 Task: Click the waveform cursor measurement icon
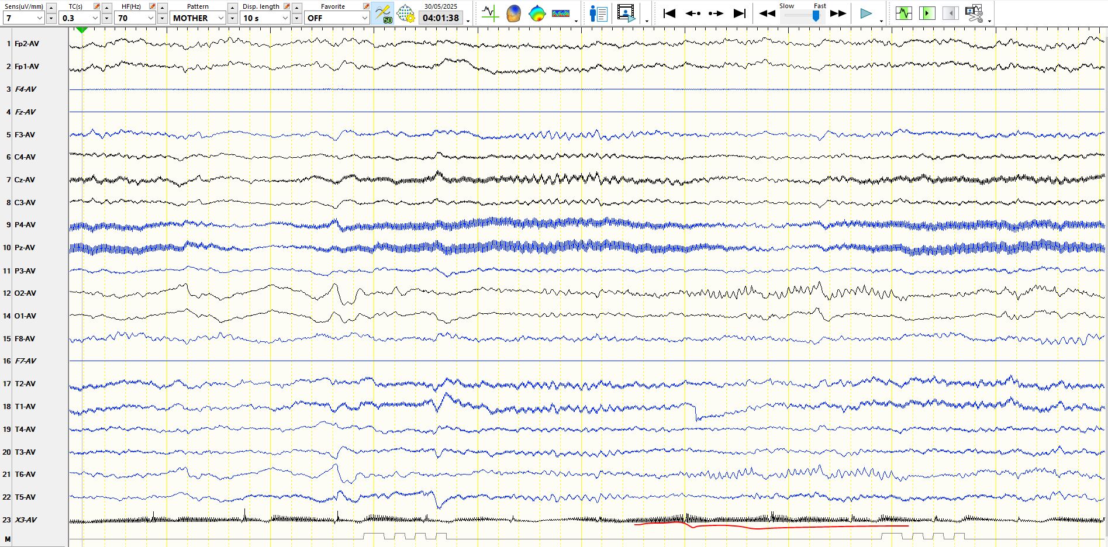pyautogui.click(x=490, y=13)
